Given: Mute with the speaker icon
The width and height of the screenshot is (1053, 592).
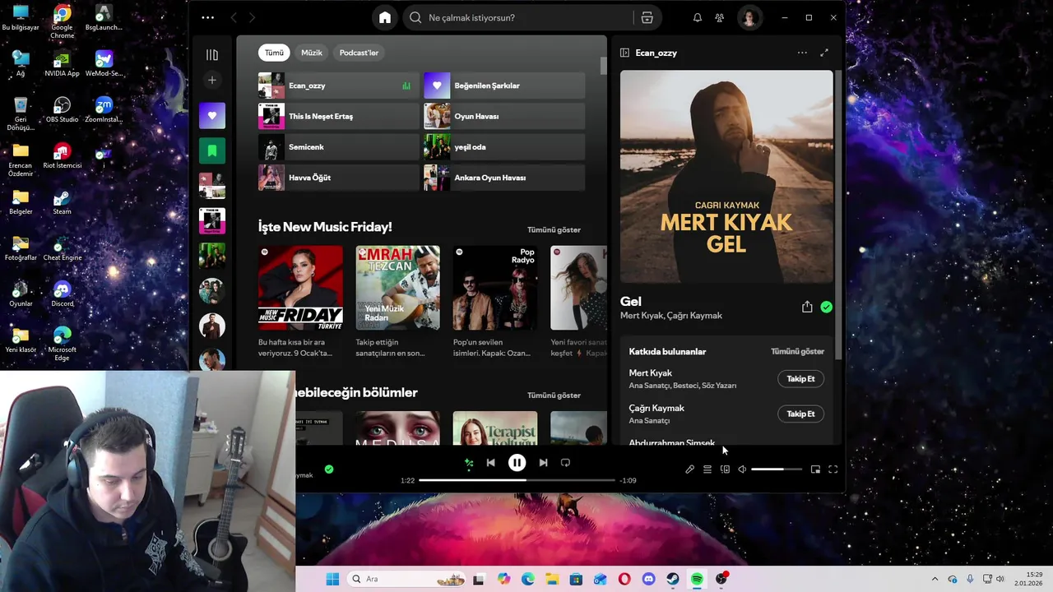Looking at the screenshot, I should [742, 469].
